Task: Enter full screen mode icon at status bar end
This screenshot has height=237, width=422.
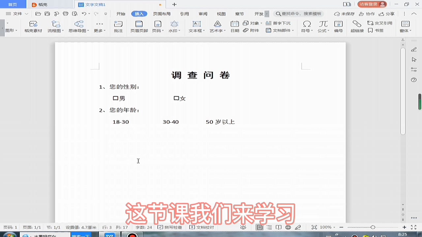Action: coord(413,227)
